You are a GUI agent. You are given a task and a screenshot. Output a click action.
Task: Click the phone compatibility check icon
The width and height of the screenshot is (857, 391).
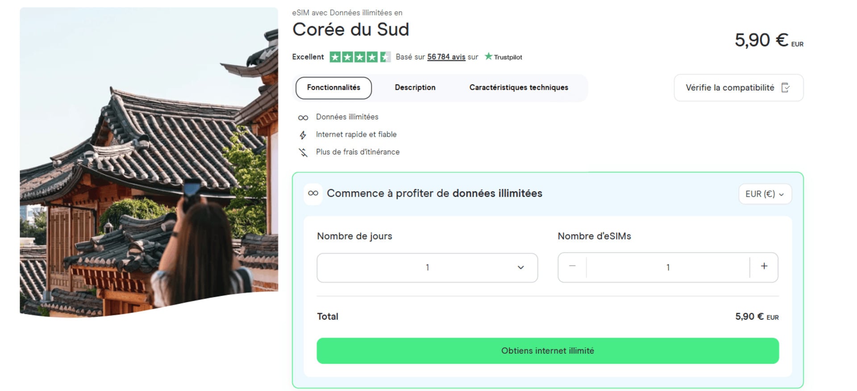click(x=786, y=88)
